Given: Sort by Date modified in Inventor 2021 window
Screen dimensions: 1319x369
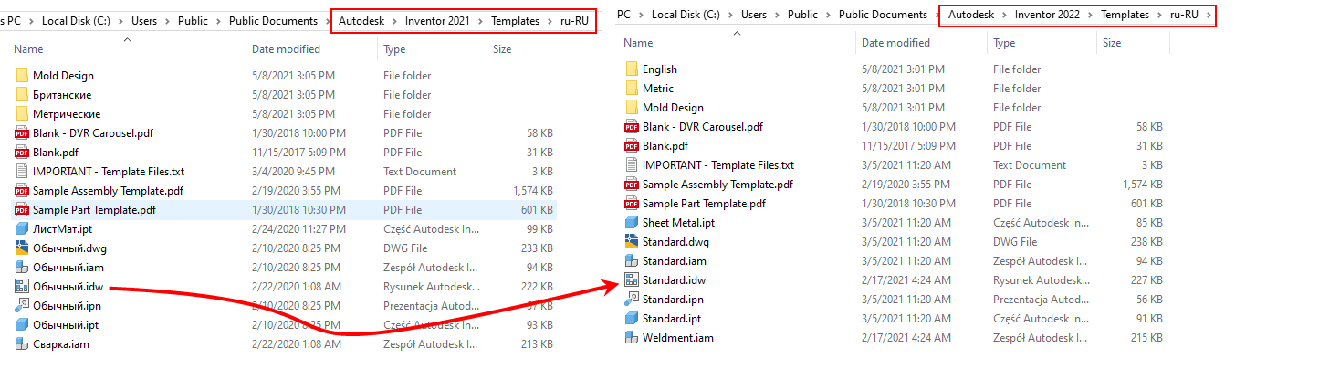Looking at the screenshot, I should tap(286, 49).
